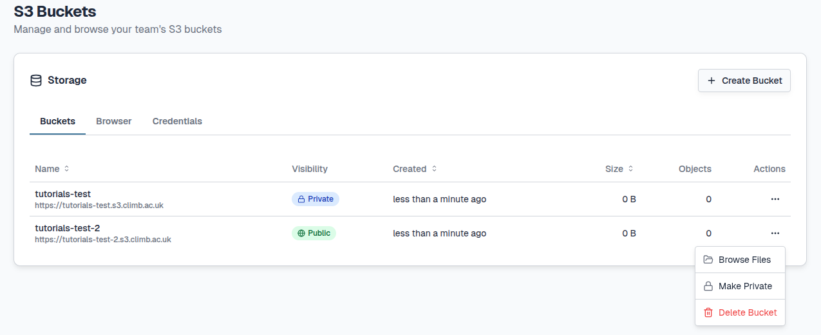Click the lock icon in the Private badge
The height and width of the screenshot is (335, 821).
301,199
